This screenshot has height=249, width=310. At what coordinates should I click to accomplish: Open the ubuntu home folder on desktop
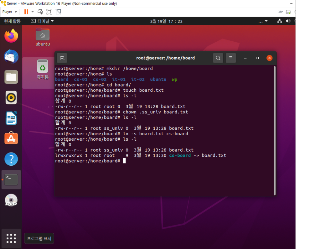pos(43,37)
